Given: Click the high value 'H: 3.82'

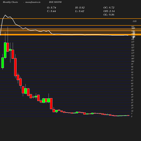Looking at the screenshot, I should (80, 8).
